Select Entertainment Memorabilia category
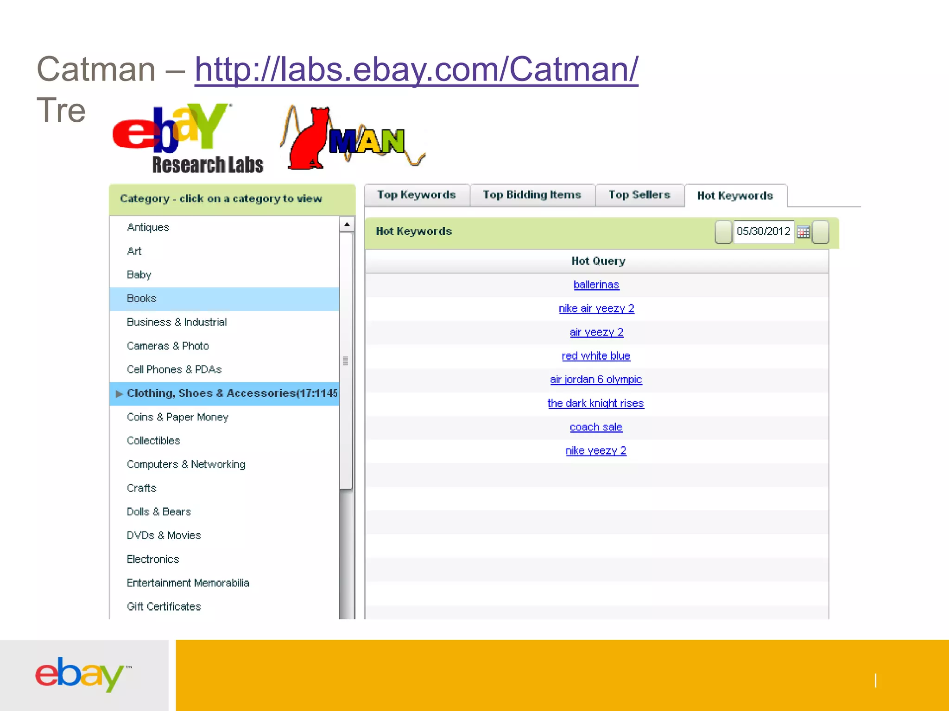This screenshot has width=949, height=711. [x=224, y=583]
